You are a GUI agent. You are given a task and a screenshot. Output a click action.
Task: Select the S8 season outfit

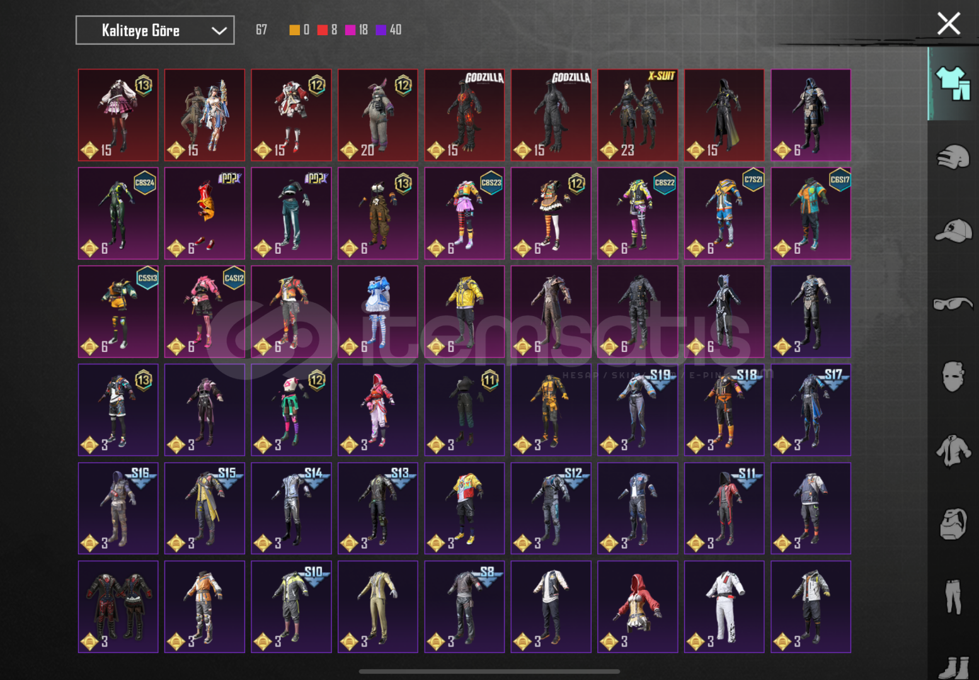point(464,606)
